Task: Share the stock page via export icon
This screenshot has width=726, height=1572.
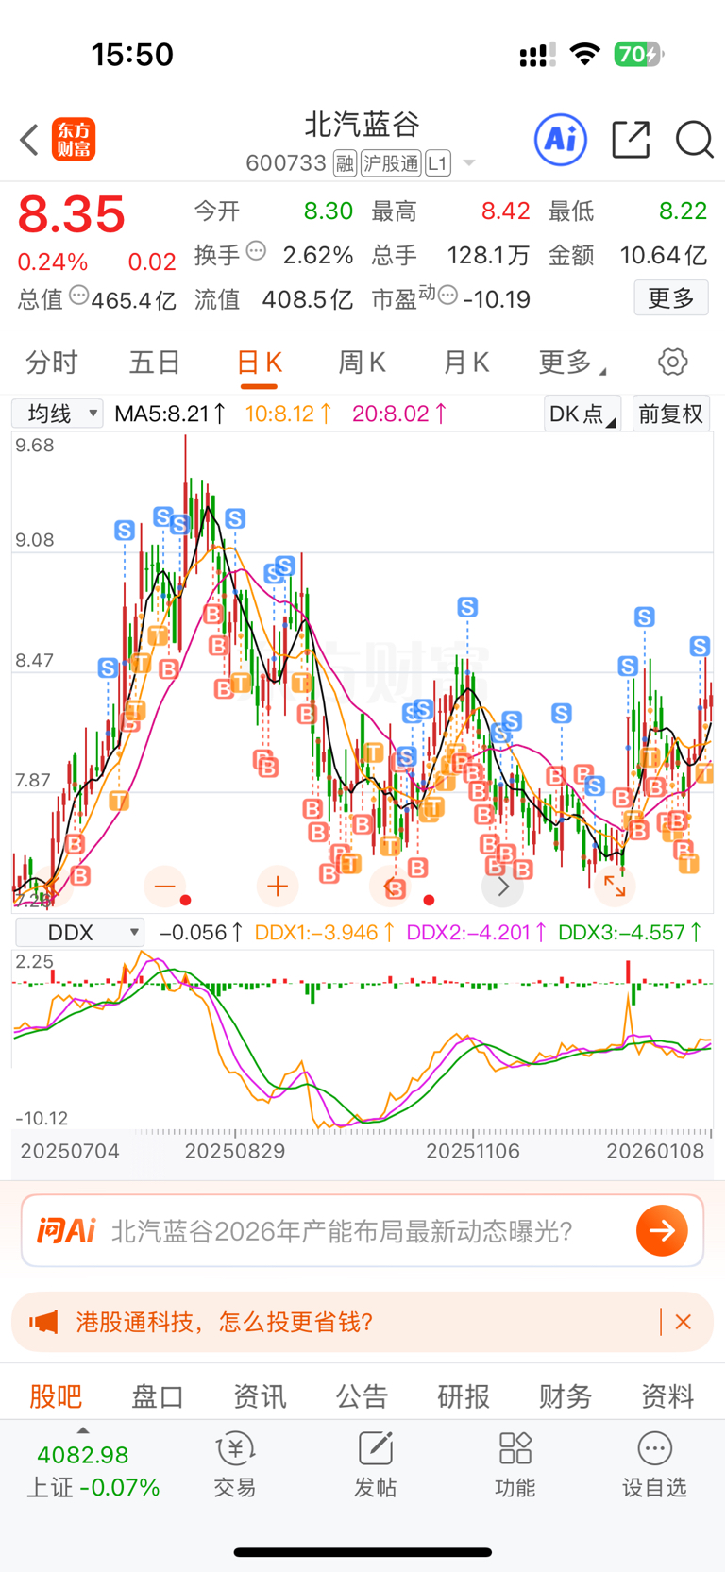Action: pos(631,140)
